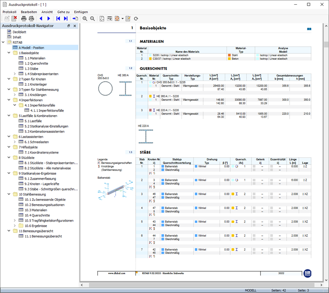Select 9.1 Zusammenfassung tree item
Screen dimensions: 329x293
point(40,179)
